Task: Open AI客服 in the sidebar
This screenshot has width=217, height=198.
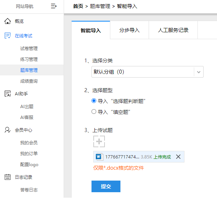Action: coord(27,117)
